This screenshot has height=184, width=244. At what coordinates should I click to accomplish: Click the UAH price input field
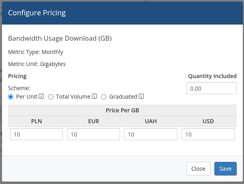150,134
